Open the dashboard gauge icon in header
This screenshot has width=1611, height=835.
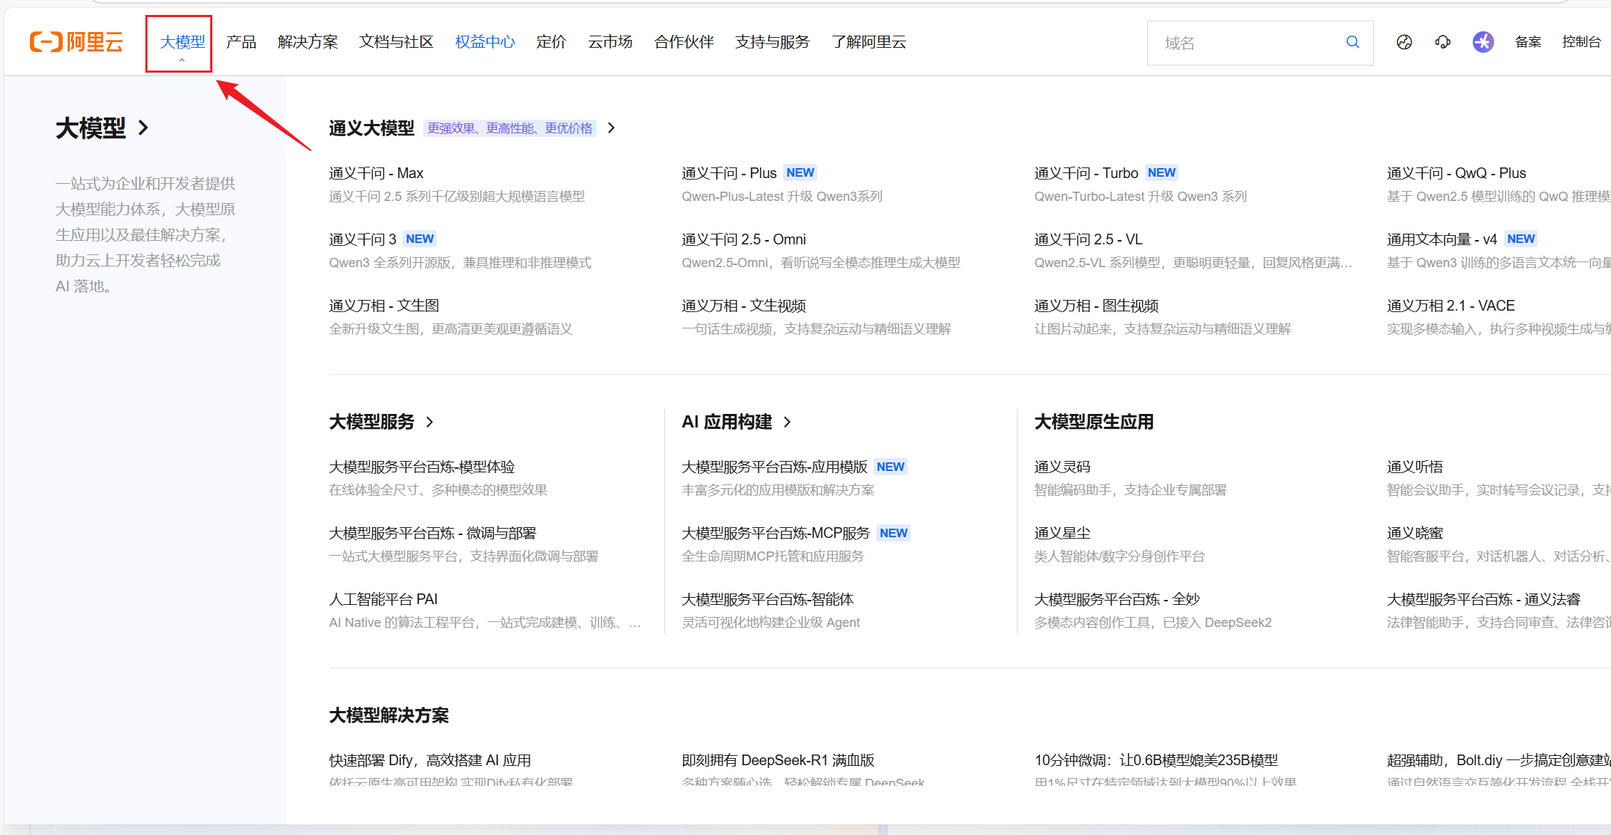(x=1404, y=42)
